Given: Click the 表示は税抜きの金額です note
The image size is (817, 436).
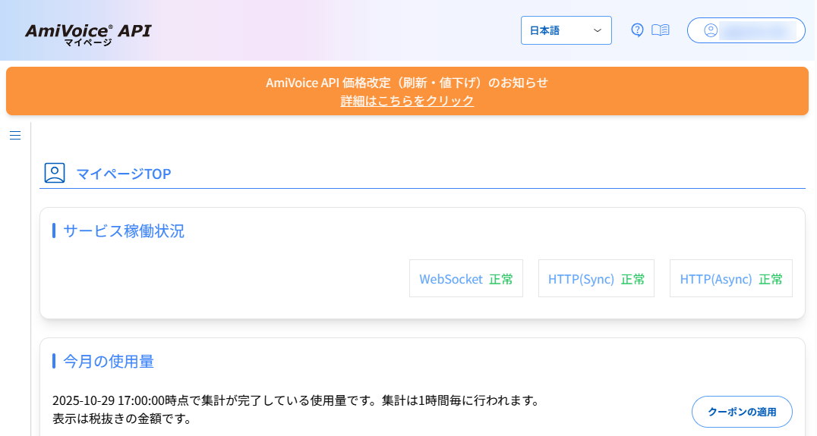Looking at the screenshot, I should tap(121, 418).
